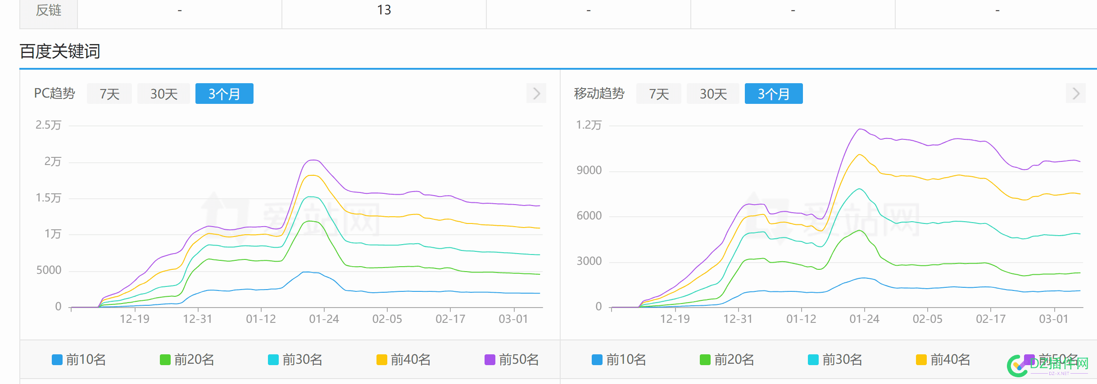1097x384 pixels.
Task: Select the 30天 tab in PC趋势
Action: pos(163,94)
